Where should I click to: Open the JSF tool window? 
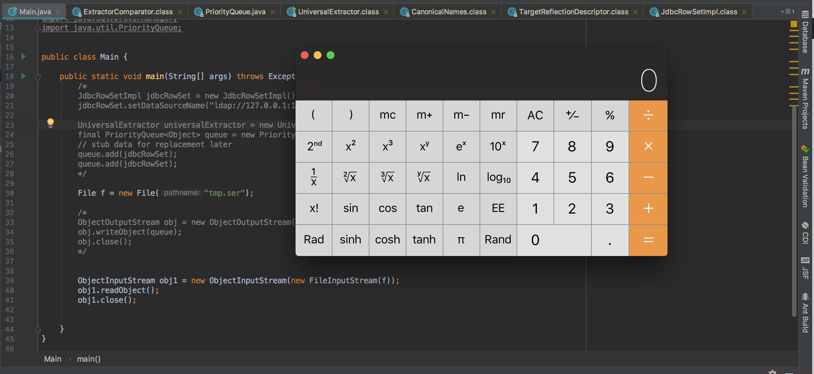coord(805,268)
